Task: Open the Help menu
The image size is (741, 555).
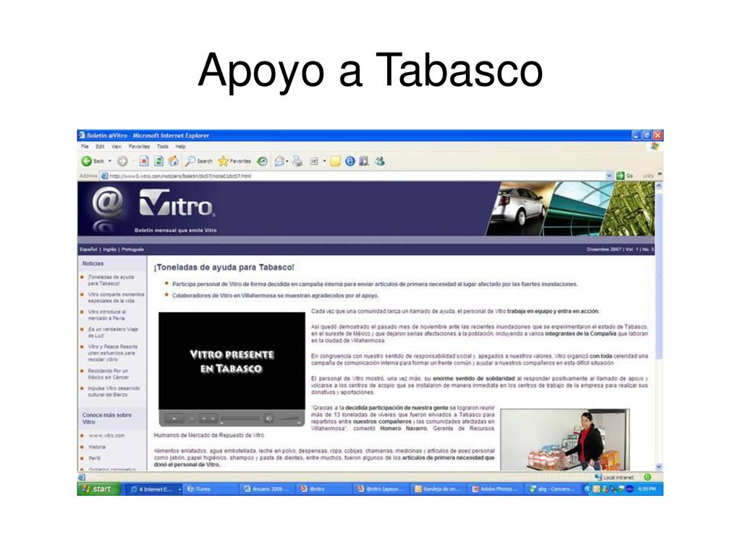Action: click(180, 147)
